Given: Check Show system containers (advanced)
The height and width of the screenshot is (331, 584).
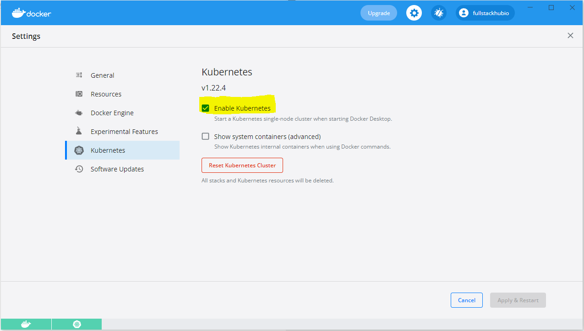Looking at the screenshot, I should (206, 136).
